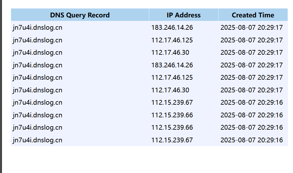The height and width of the screenshot is (173, 293).
Task: Click the first 183.246.14.26 IP entry
Action: (x=172, y=28)
